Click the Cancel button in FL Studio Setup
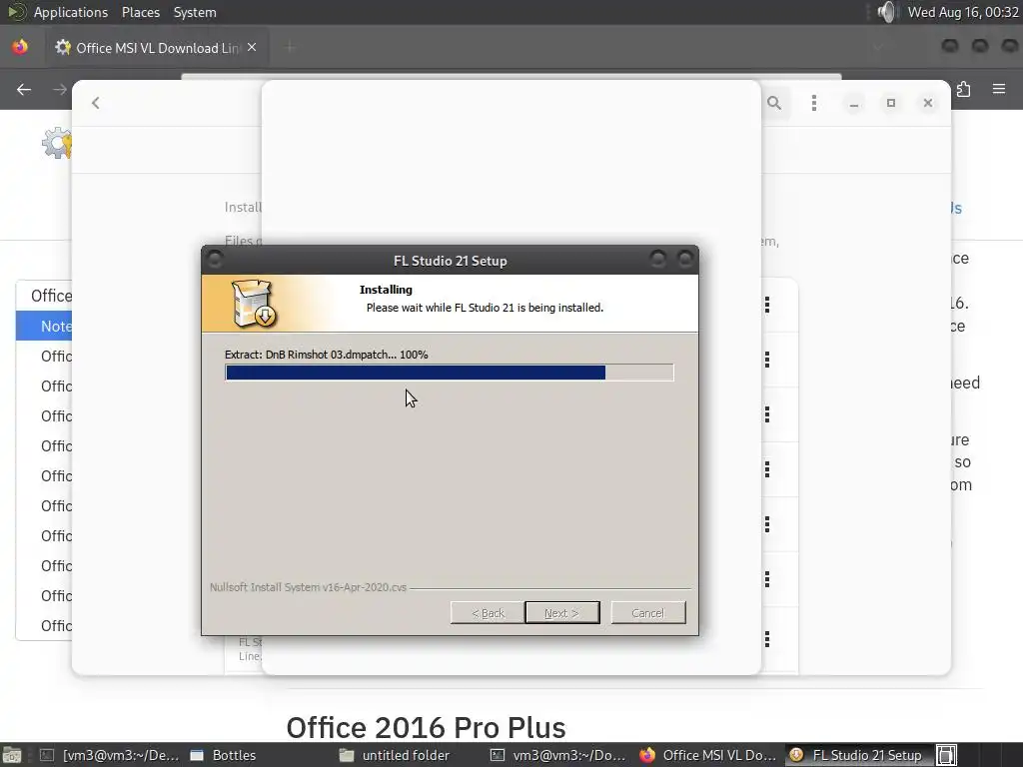Image resolution: width=1023 pixels, height=767 pixels. pyautogui.click(x=647, y=613)
